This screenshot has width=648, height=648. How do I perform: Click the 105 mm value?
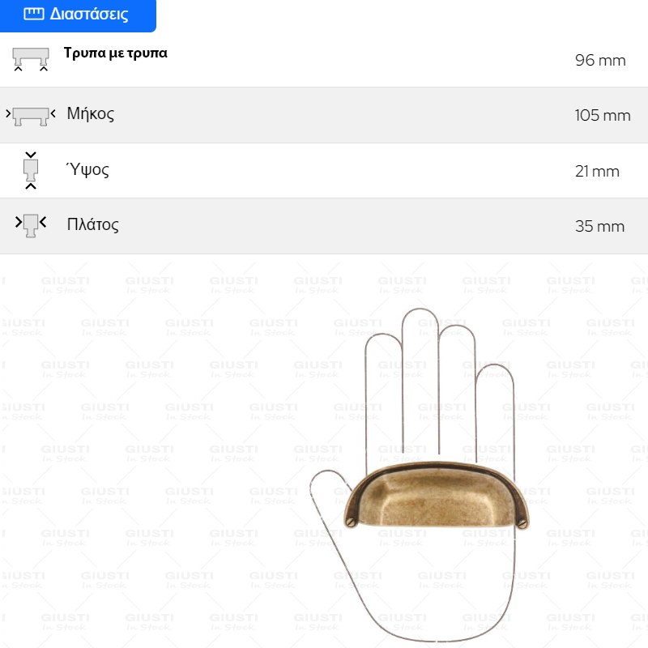[603, 115]
